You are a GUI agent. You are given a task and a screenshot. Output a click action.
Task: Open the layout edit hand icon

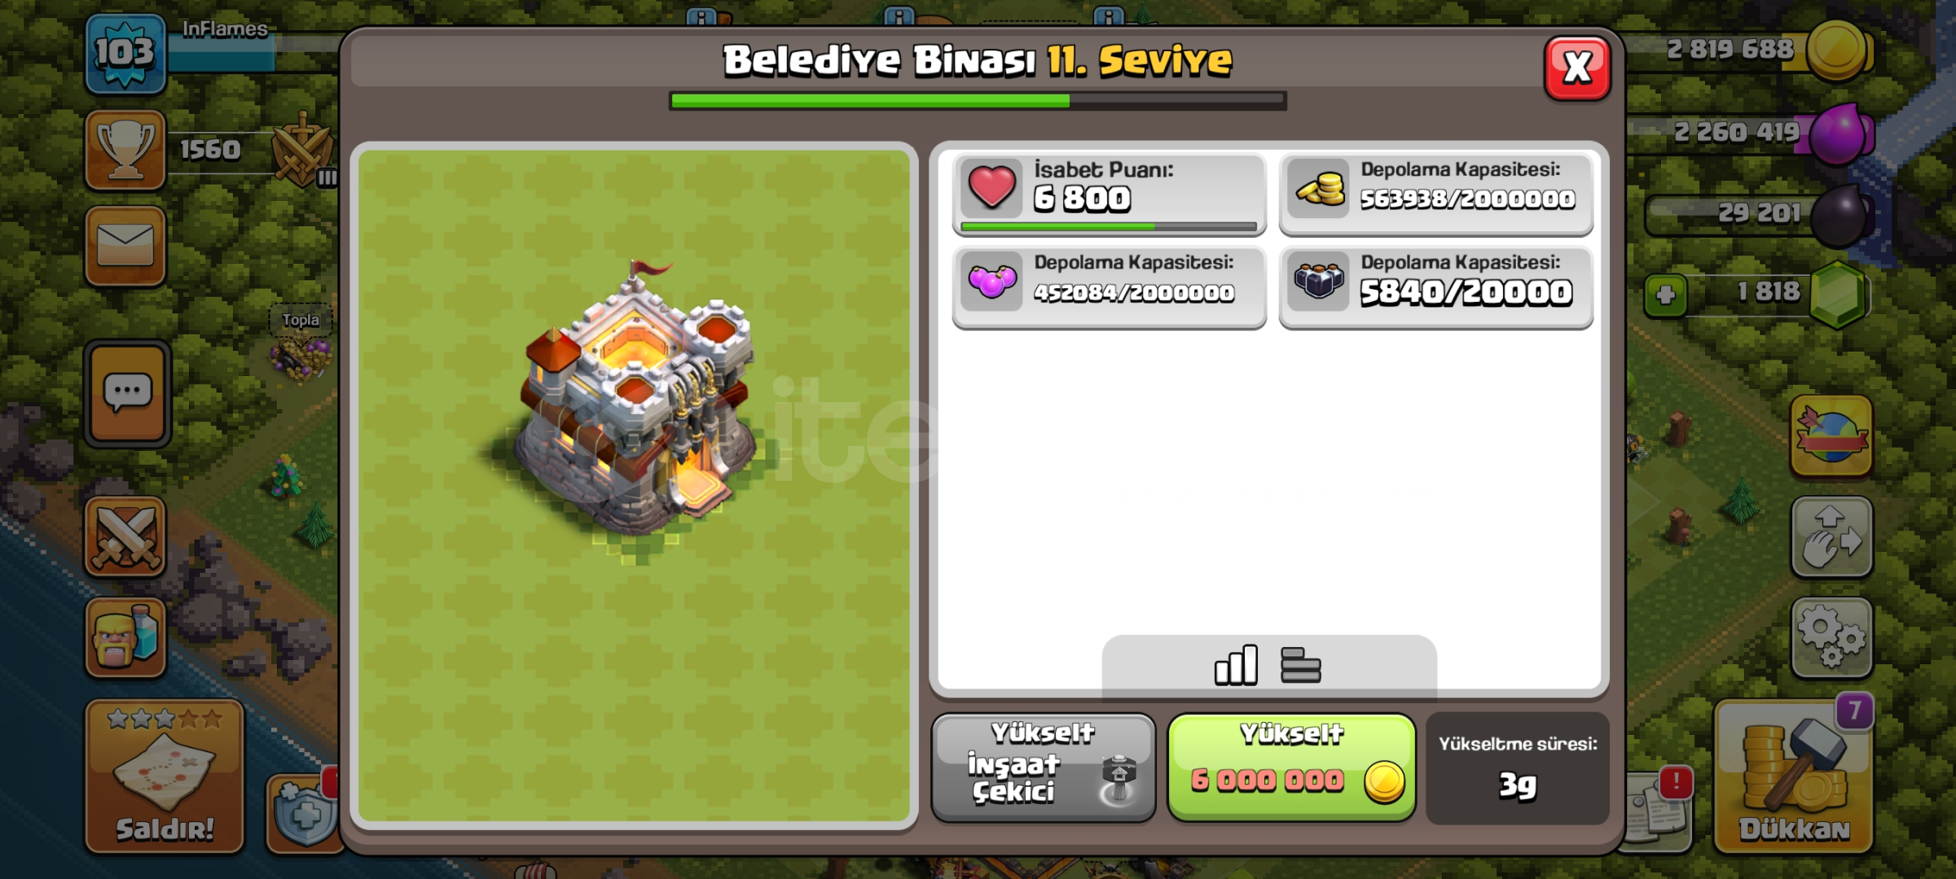click(x=1831, y=537)
